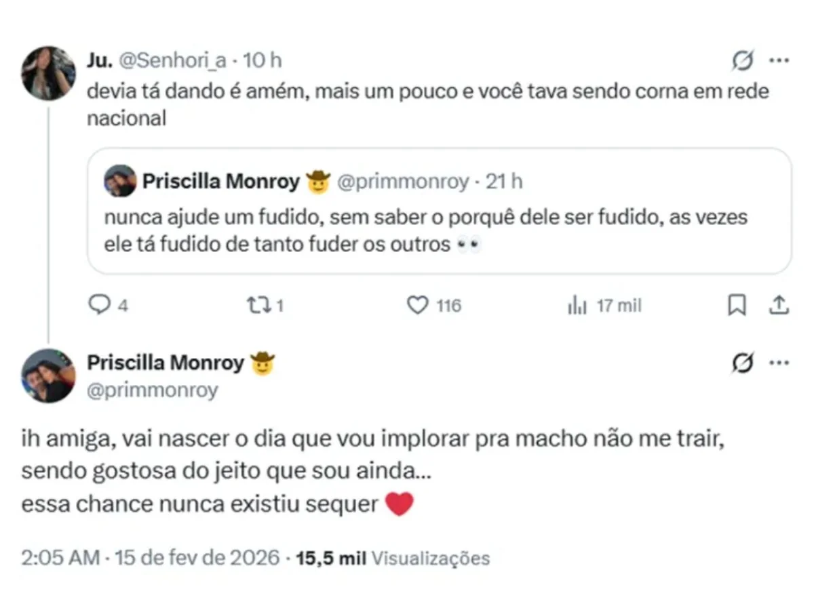This screenshot has height=610, width=814.
Task: Open more options on Ju.'s tweet
Action: pyautogui.click(x=779, y=61)
